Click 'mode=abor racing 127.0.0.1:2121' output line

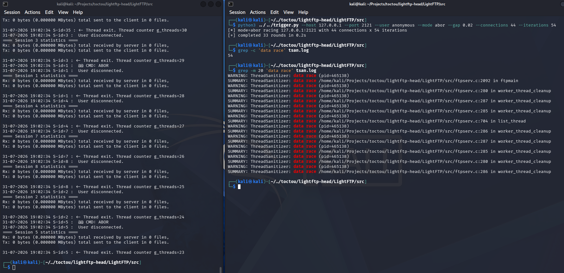tap(318, 30)
